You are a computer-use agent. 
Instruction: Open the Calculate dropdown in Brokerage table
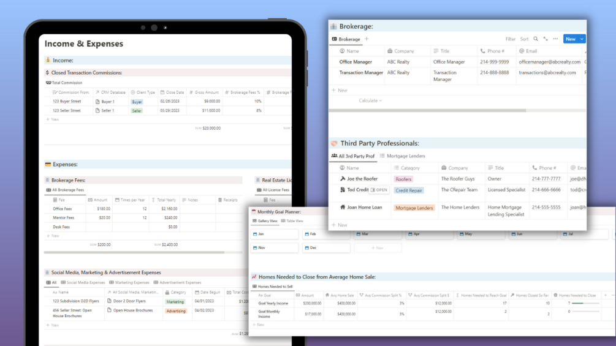(x=370, y=100)
